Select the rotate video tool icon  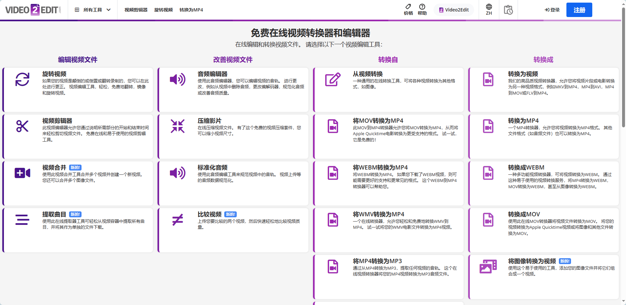click(22, 79)
